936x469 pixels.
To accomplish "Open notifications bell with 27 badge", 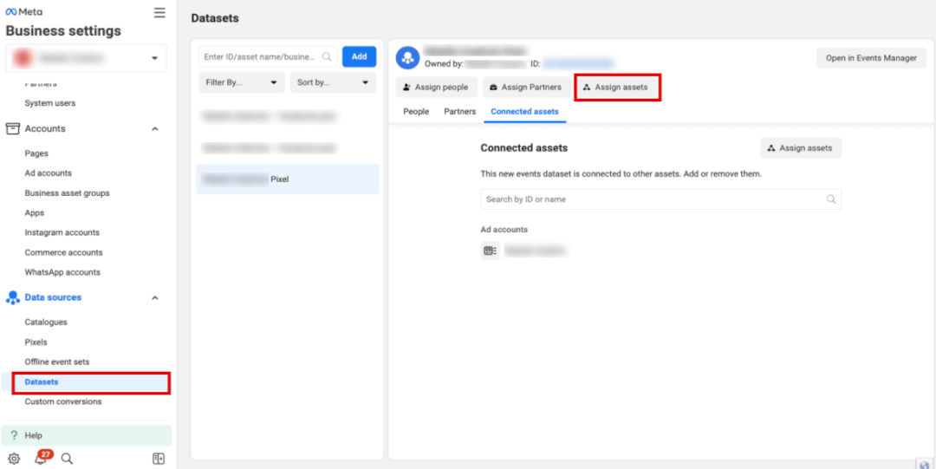I will tap(42, 459).
